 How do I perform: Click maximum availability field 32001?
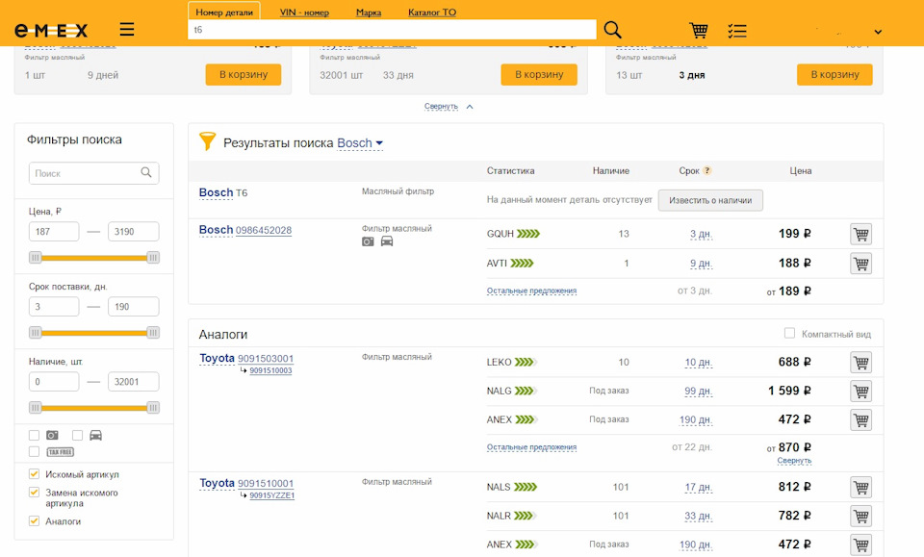(133, 382)
